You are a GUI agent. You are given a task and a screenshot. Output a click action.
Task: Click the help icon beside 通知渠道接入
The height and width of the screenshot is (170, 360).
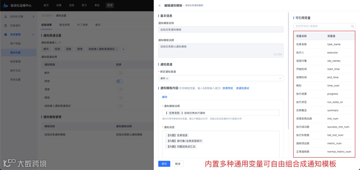tap(59, 43)
